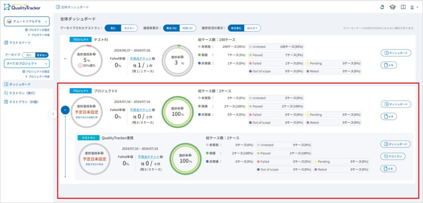Click the QualityTracker logo
Viewport: 423px width, 203px height.
pos(23,7)
